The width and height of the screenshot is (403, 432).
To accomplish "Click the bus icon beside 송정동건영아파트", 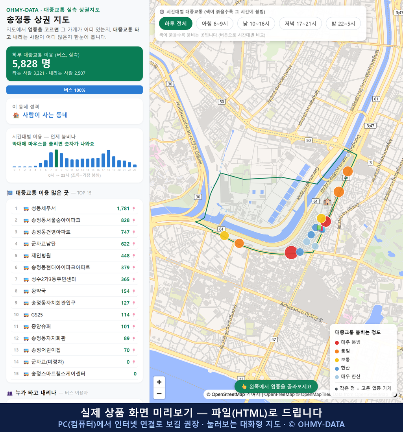I will tap(26, 232).
